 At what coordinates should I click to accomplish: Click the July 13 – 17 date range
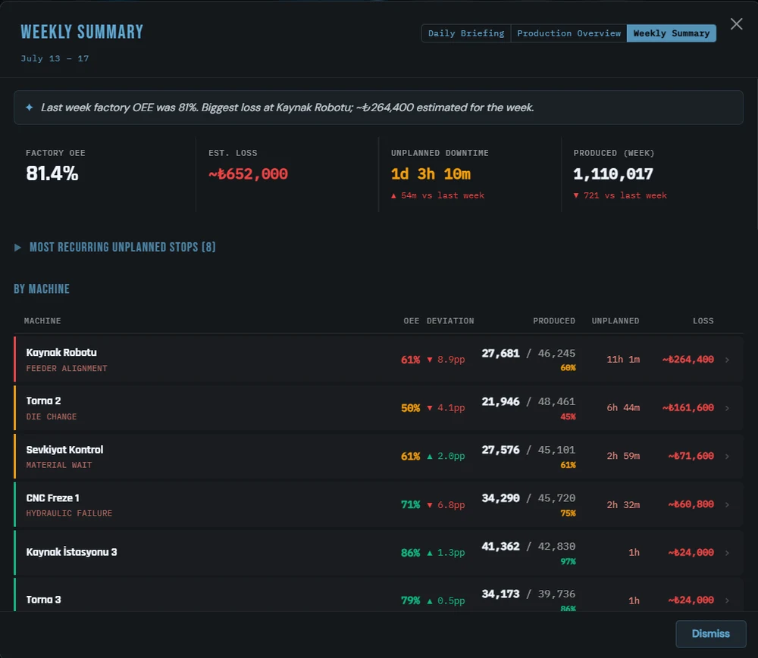click(55, 58)
